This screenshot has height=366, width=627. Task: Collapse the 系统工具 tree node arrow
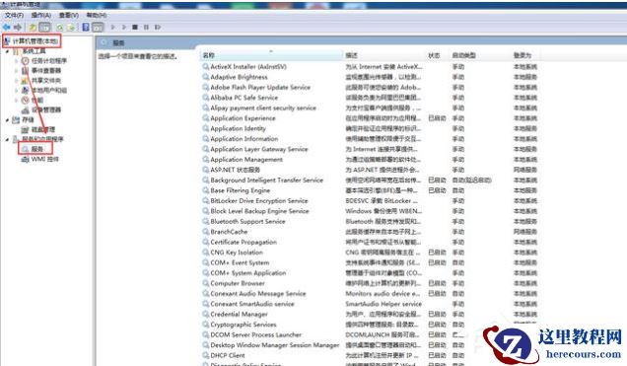(7, 51)
